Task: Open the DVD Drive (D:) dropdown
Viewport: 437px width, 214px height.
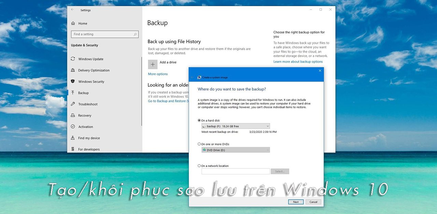Action: (236, 150)
